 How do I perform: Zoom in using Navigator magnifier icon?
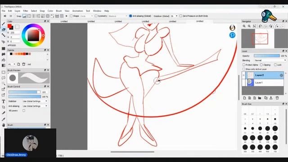coord(244,26)
